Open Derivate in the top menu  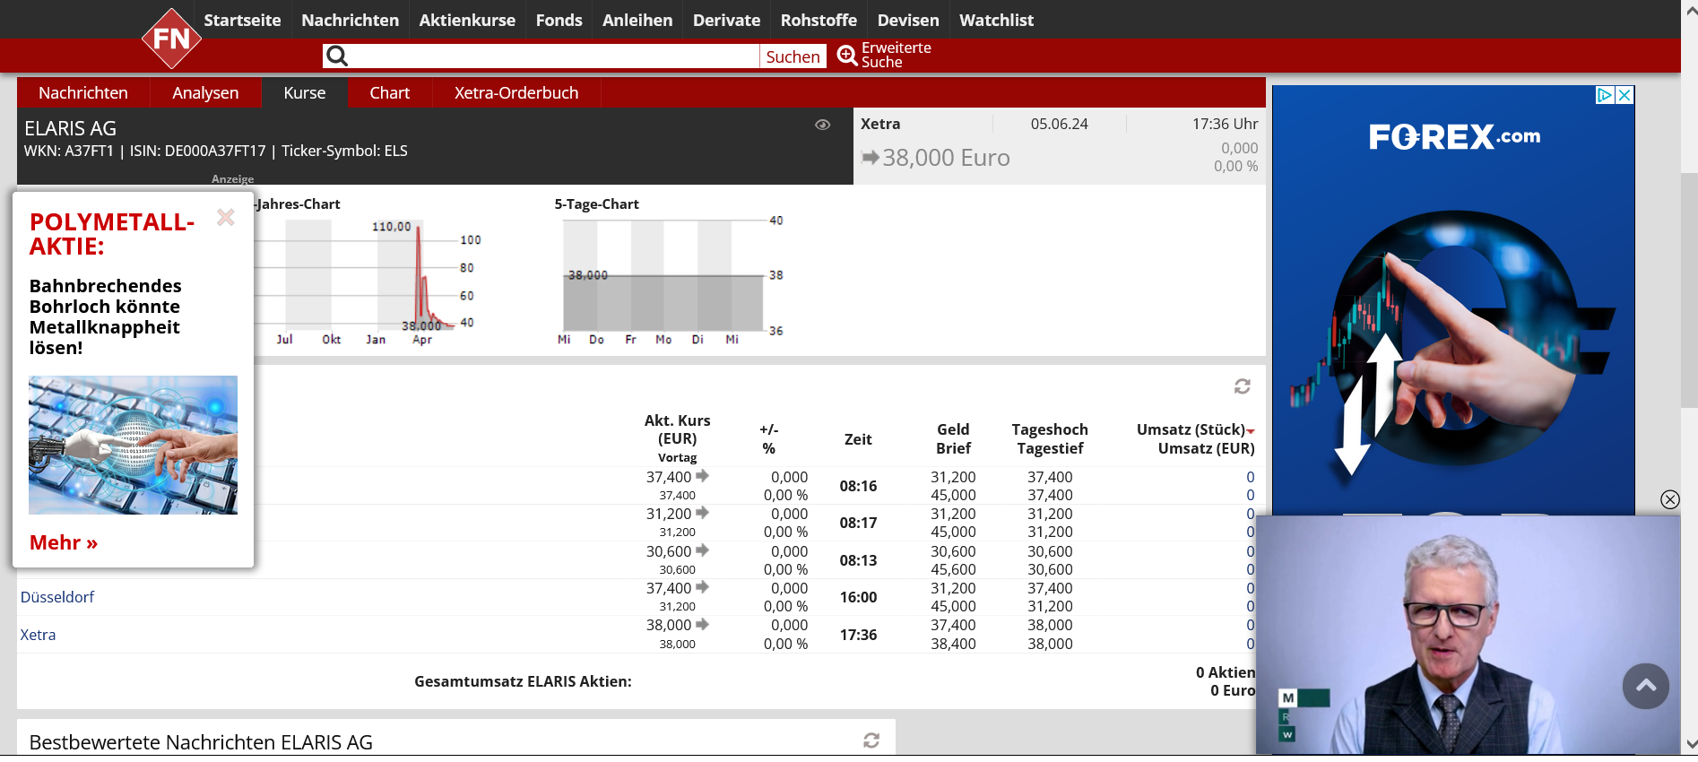point(726,20)
